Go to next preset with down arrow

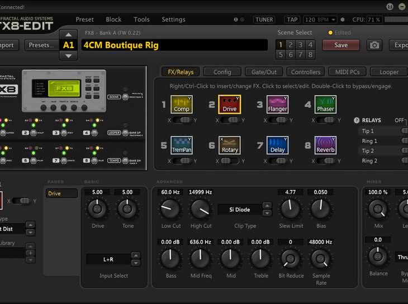tap(68, 56)
